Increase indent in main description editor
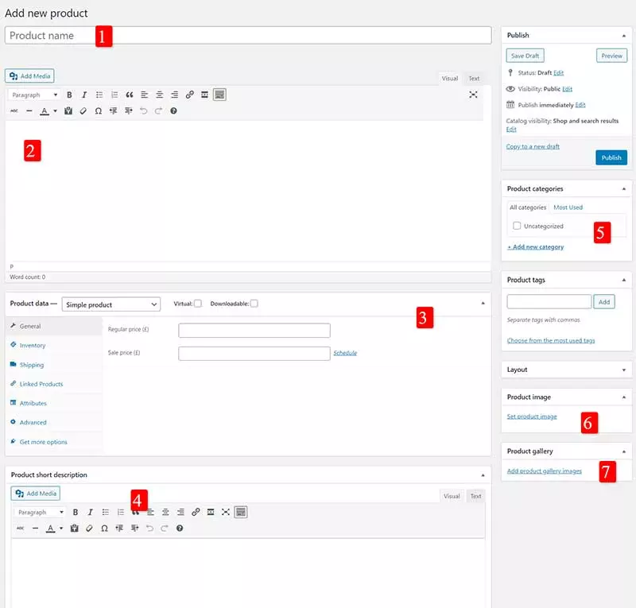 129,110
